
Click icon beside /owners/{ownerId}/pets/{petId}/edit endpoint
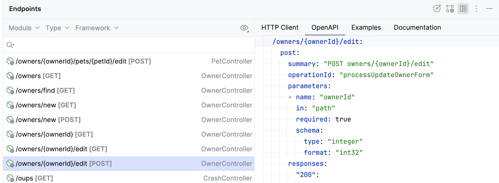pyautogui.click(x=10, y=61)
